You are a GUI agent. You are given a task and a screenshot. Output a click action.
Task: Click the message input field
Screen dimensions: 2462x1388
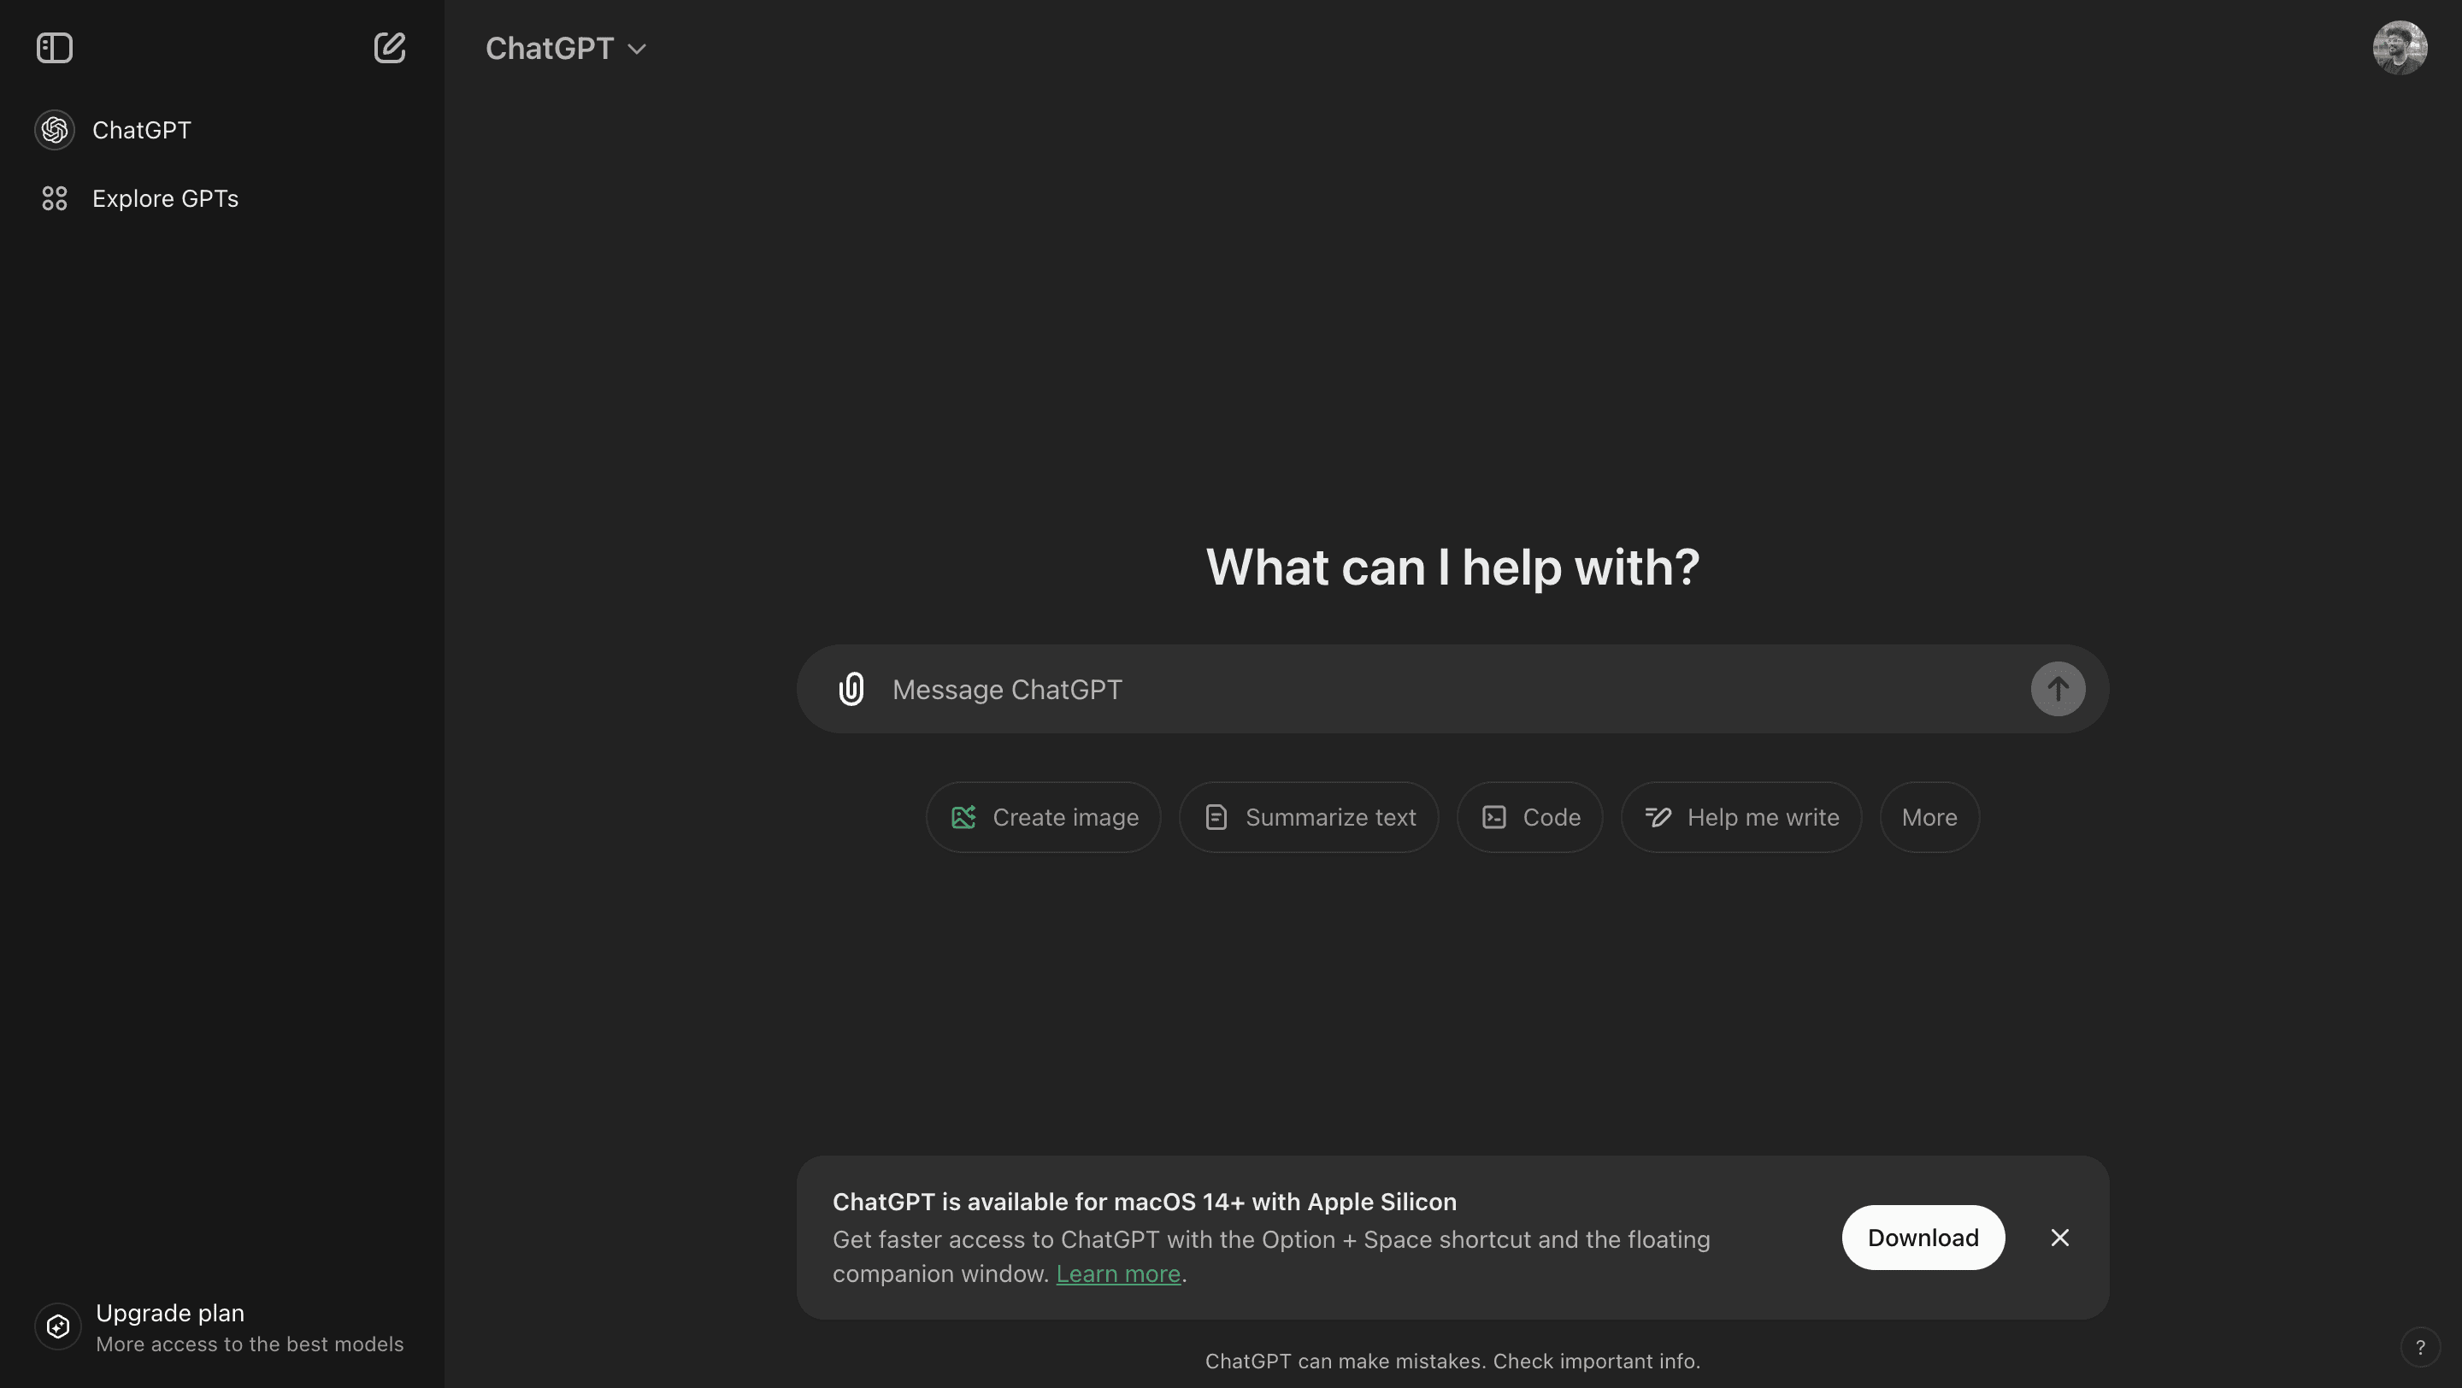click(1451, 688)
